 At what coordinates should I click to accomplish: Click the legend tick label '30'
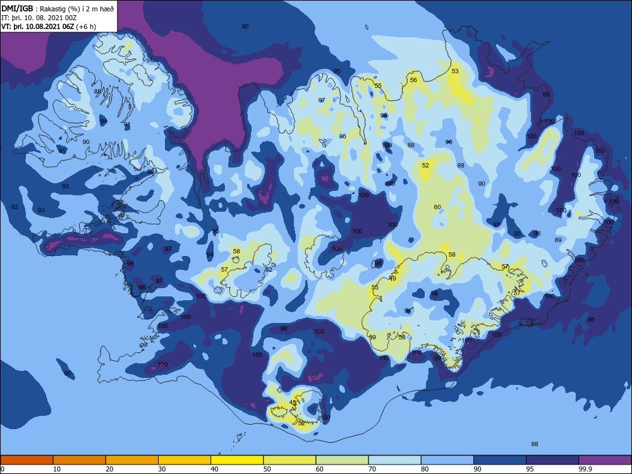pyautogui.click(x=162, y=469)
